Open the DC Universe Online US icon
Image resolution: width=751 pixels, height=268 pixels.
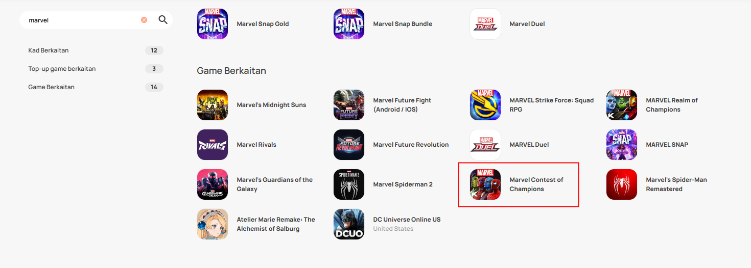pos(349,224)
